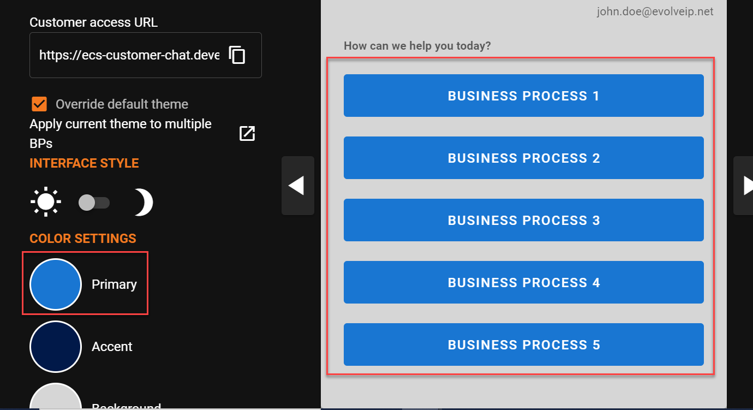Select Business Process 3 button

(523, 220)
